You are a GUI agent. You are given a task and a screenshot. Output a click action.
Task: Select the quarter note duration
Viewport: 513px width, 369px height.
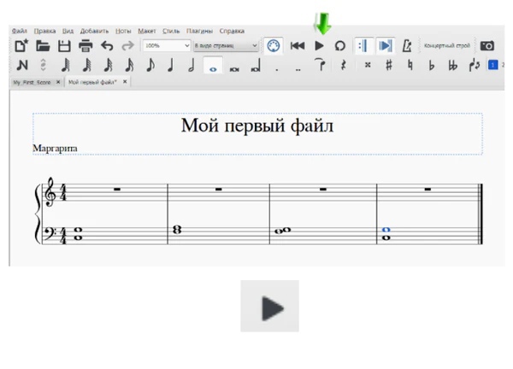coord(170,65)
